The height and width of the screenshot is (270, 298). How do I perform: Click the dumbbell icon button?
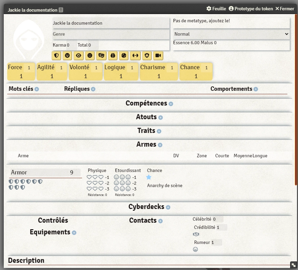point(136,56)
